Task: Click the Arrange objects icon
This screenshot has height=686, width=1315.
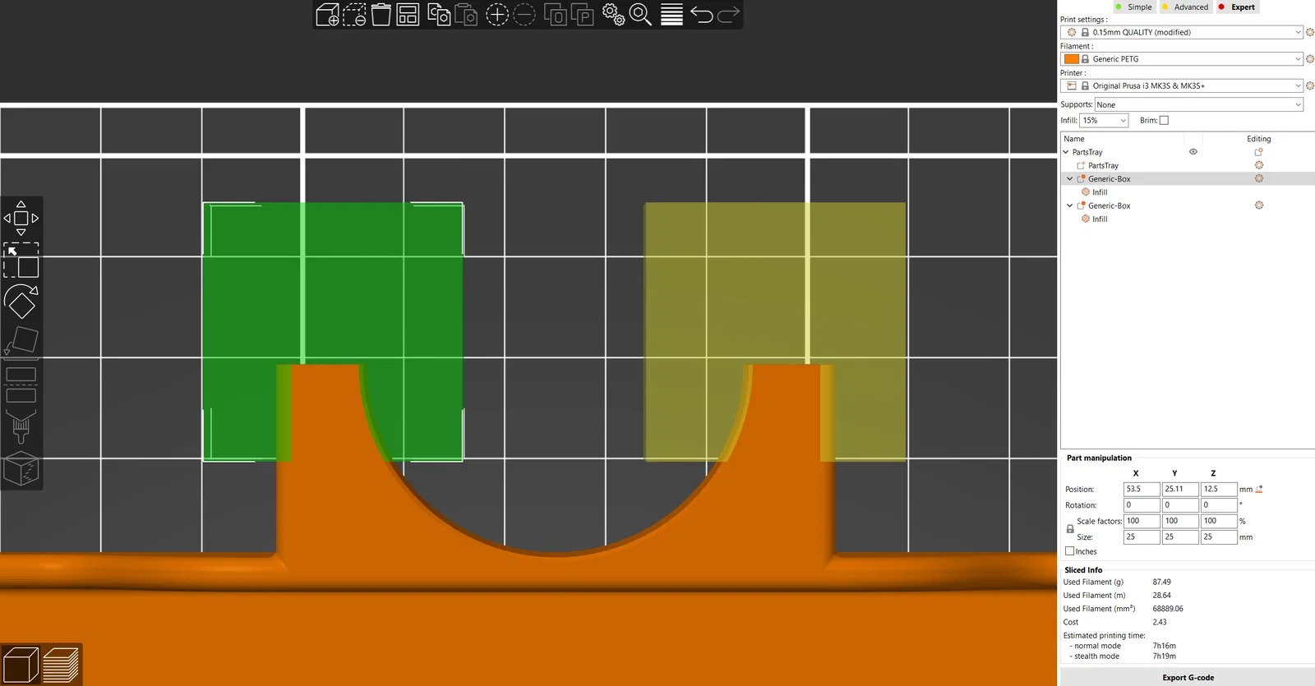Action: point(408,15)
